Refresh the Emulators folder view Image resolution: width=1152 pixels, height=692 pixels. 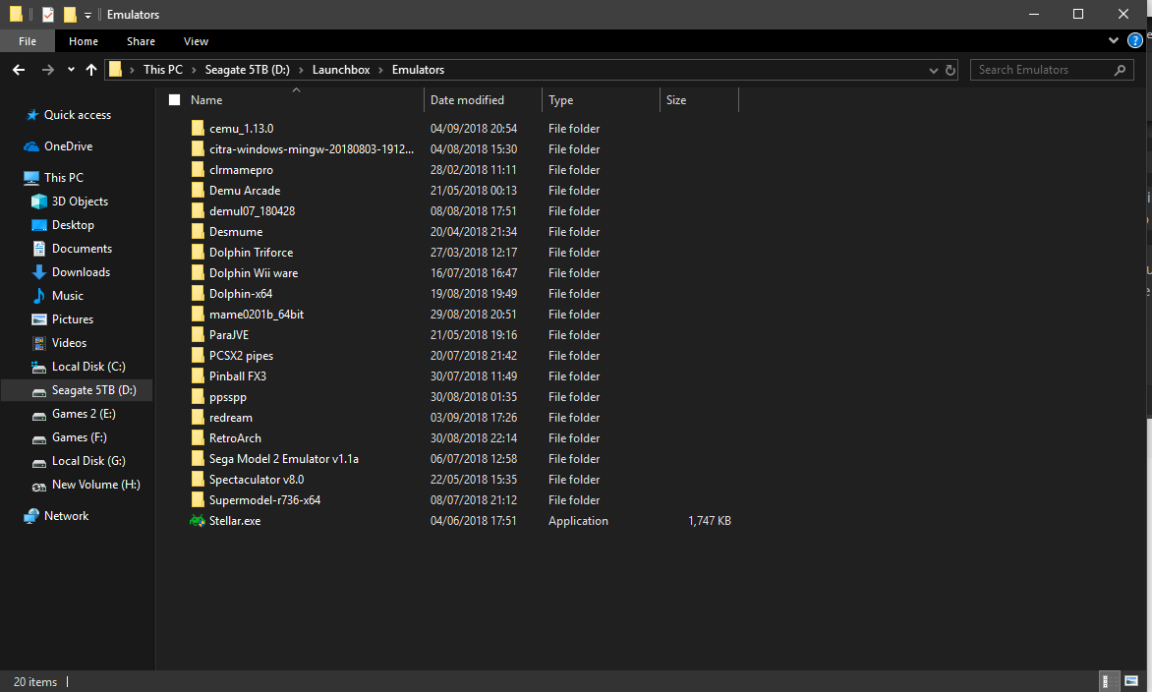coord(950,70)
